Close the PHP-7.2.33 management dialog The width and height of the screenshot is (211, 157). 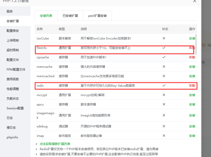pos(194,1)
